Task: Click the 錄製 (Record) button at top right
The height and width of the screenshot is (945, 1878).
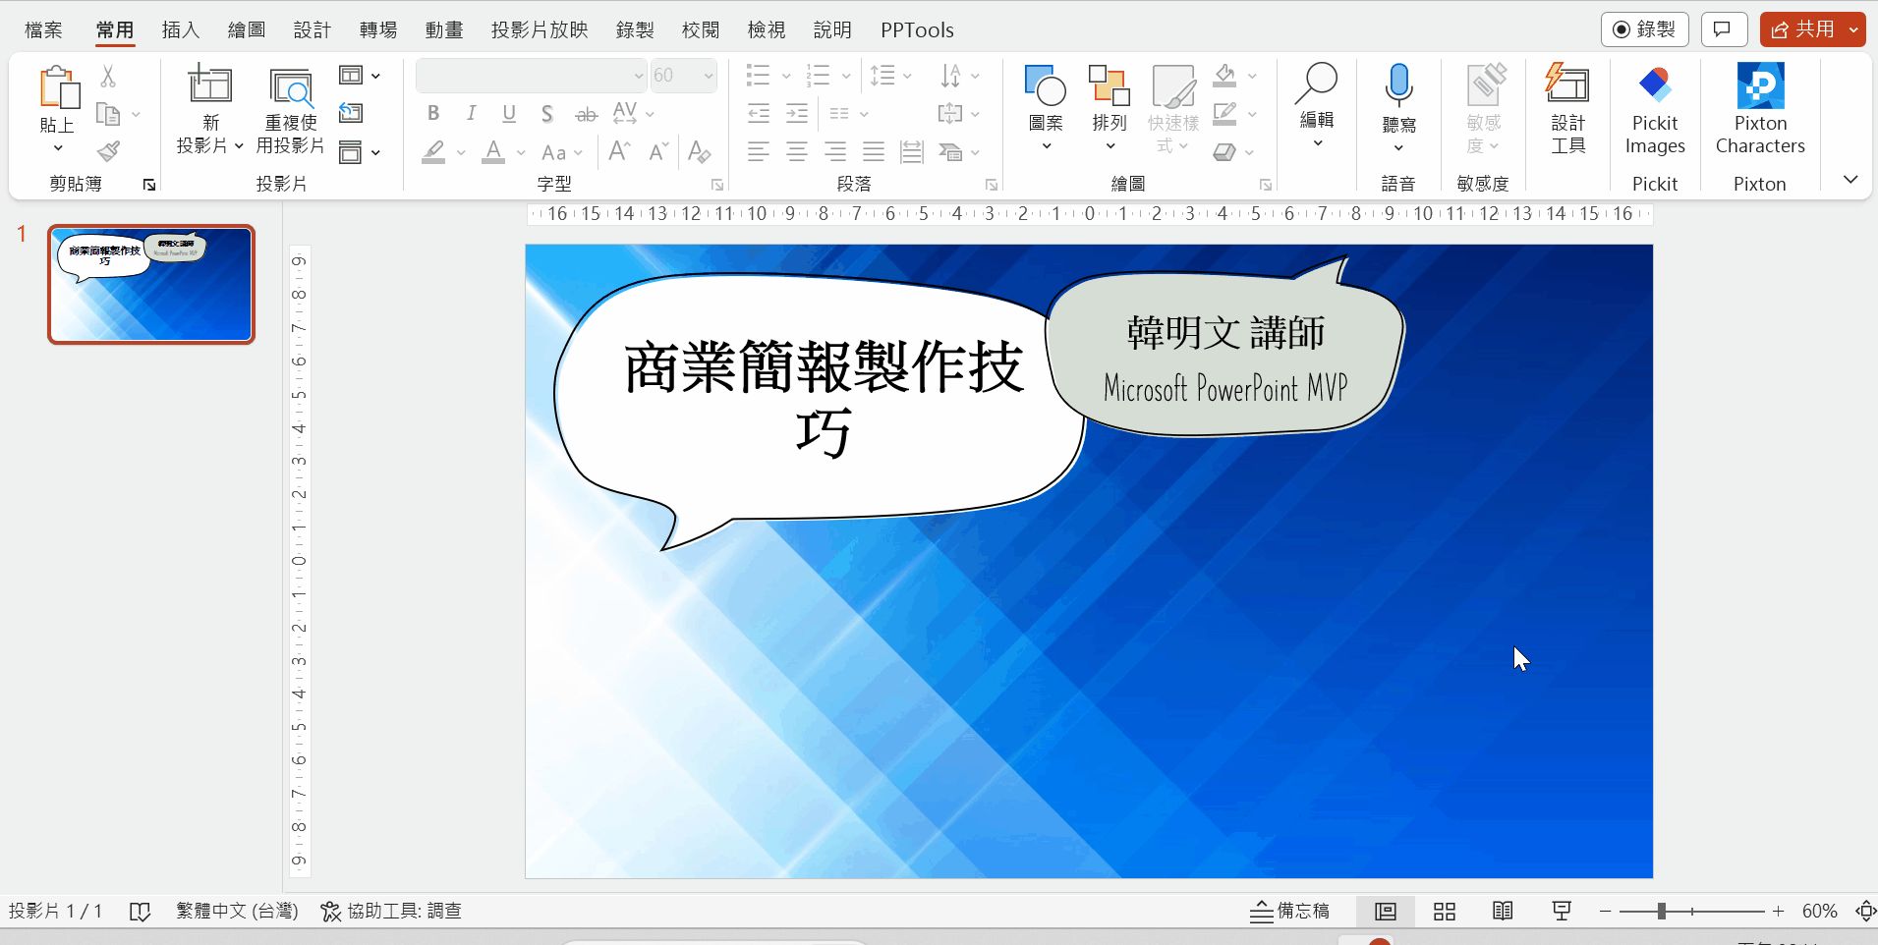Action: (1644, 29)
